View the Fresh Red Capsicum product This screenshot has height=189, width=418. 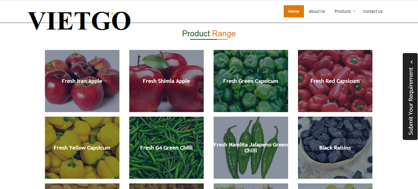tap(335, 81)
